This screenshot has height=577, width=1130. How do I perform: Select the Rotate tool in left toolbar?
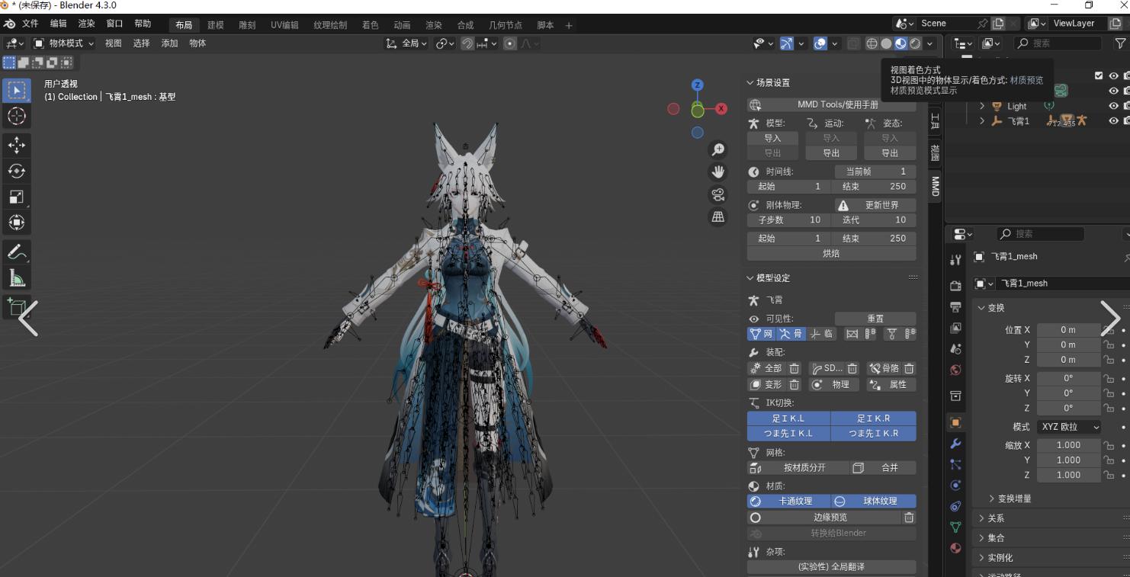pos(17,171)
